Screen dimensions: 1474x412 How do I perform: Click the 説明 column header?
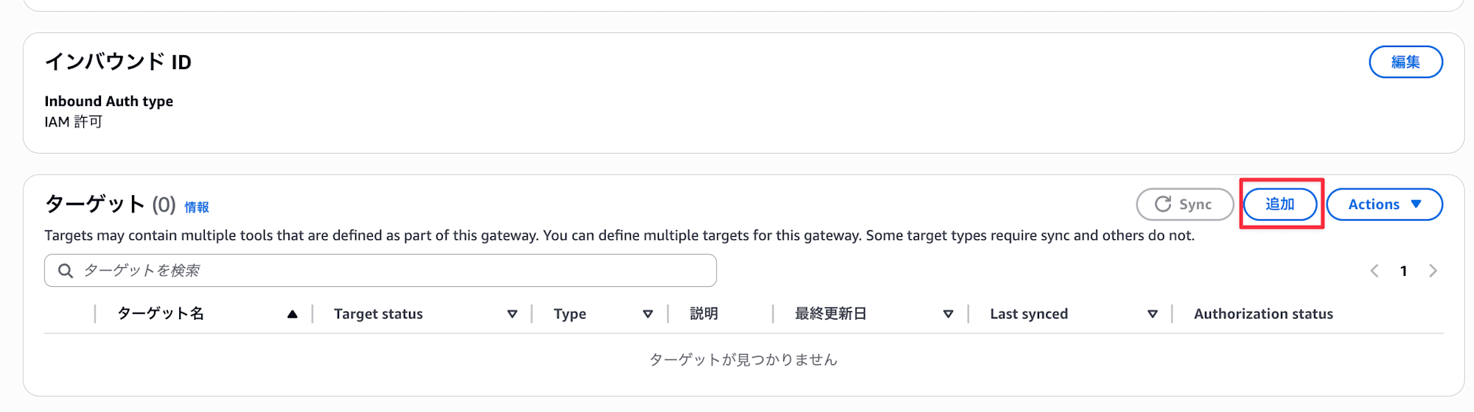(x=704, y=314)
